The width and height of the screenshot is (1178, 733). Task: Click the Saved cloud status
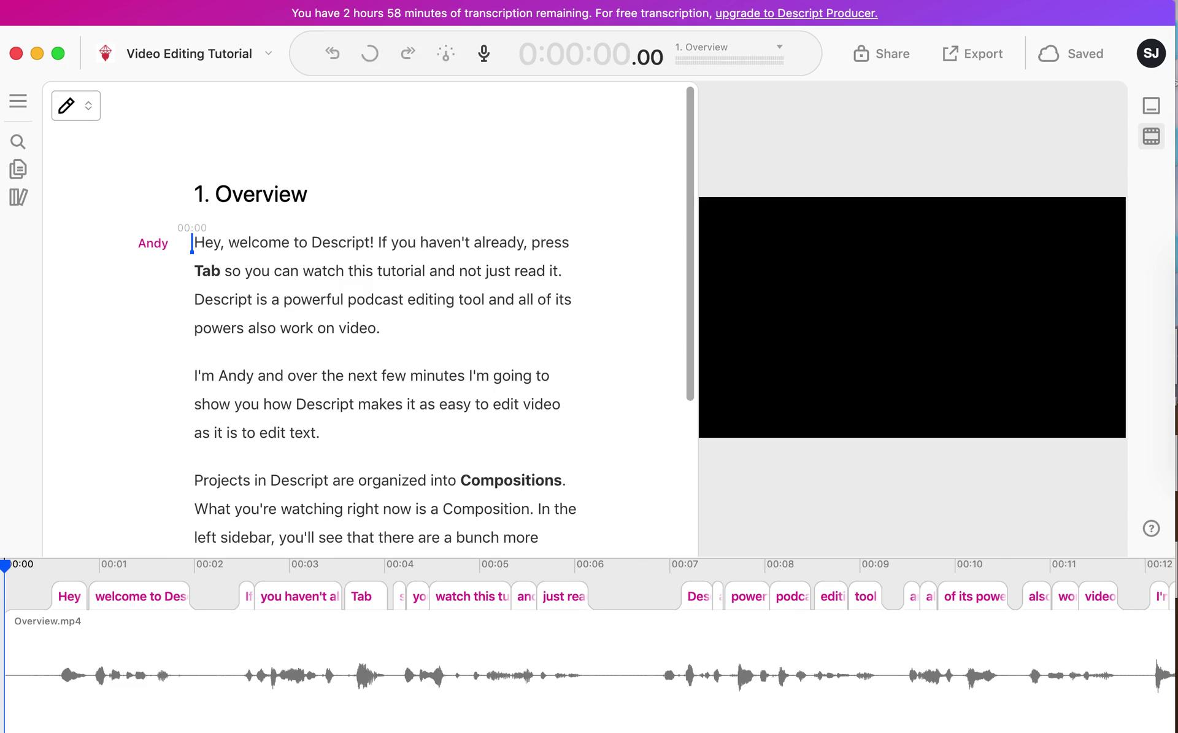(x=1071, y=53)
